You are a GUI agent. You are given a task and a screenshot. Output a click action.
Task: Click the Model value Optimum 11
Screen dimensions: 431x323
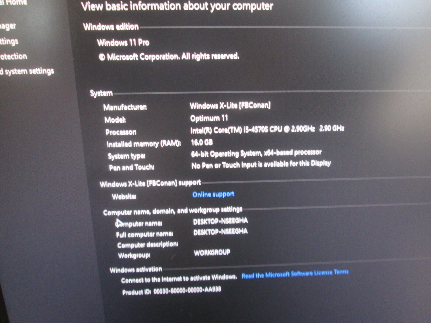click(209, 118)
